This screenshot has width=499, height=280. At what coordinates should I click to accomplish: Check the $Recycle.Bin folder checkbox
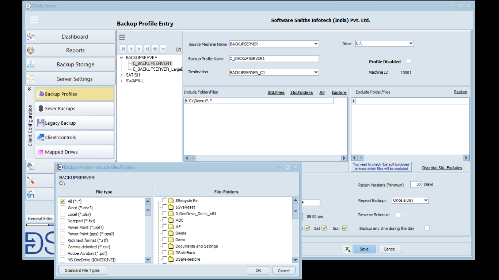coord(165,200)
